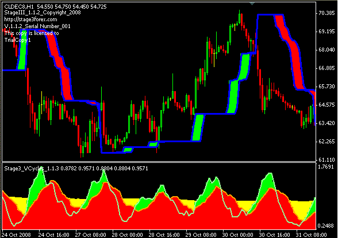Click the 61.110 price scale label
This screenshot has height=238, width=338.
click(327, 160)
